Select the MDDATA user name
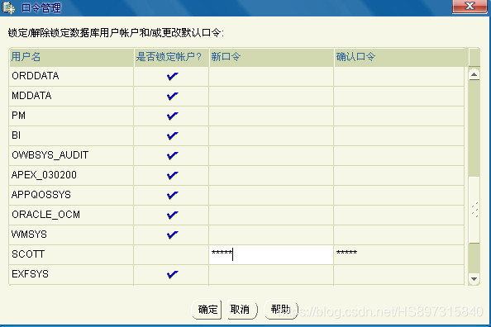This screenshot has width=491, height=327. point(31,96)
